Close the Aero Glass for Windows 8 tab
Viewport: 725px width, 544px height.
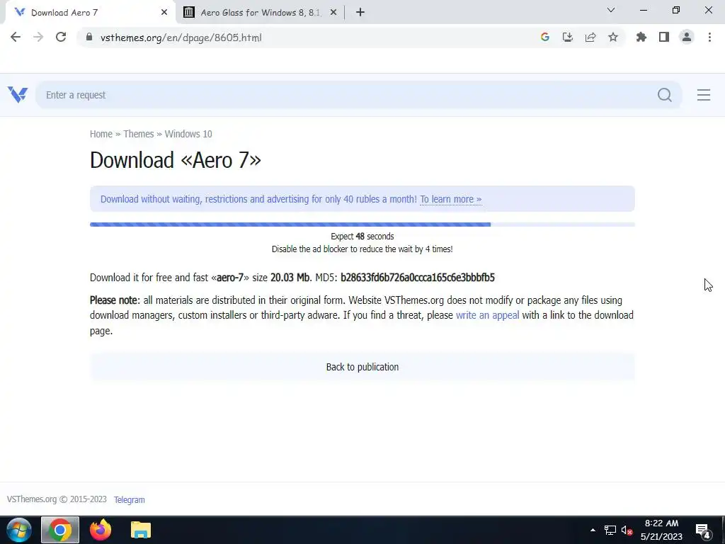pyautogui.click(x=333, y=13)
